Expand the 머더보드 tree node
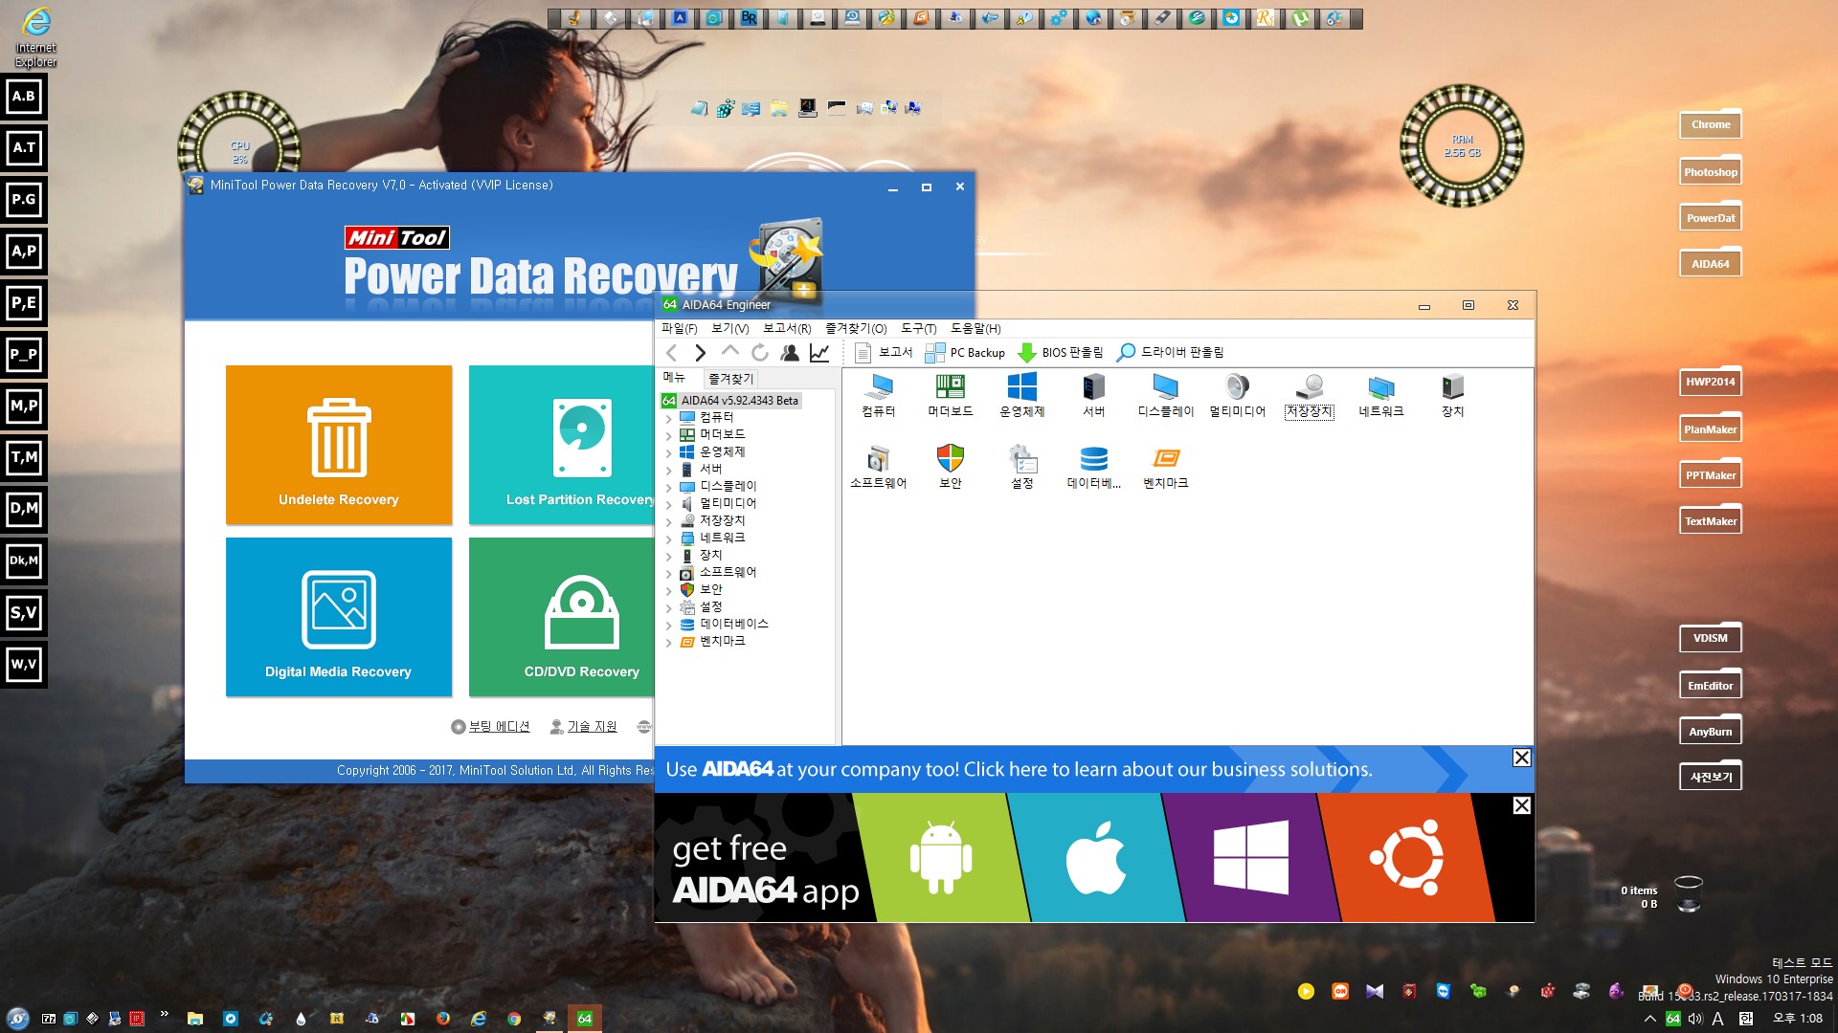 tap(668, 436)
